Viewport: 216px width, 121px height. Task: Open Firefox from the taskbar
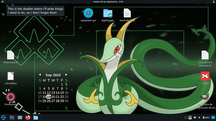coord(28,118)
